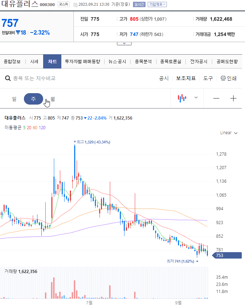Click the 보조지표 button
The image size is (245, 308).
click(185, 79)
